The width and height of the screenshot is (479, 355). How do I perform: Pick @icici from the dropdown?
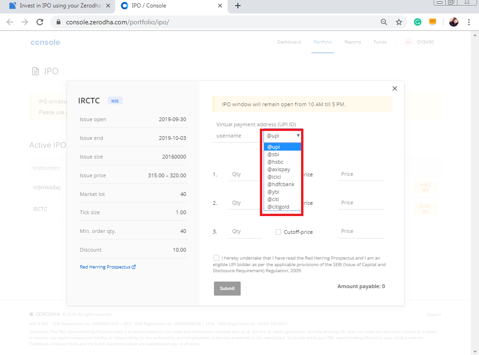click(282, 177)
